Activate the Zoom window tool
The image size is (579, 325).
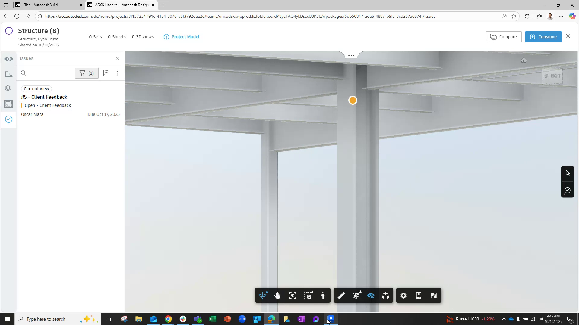[x=308, y=295]
